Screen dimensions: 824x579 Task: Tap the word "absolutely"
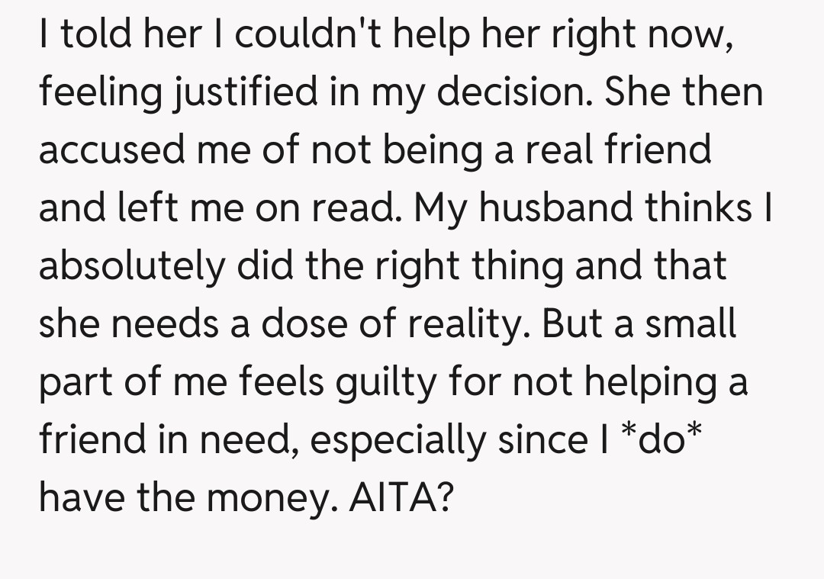(131, 267)
